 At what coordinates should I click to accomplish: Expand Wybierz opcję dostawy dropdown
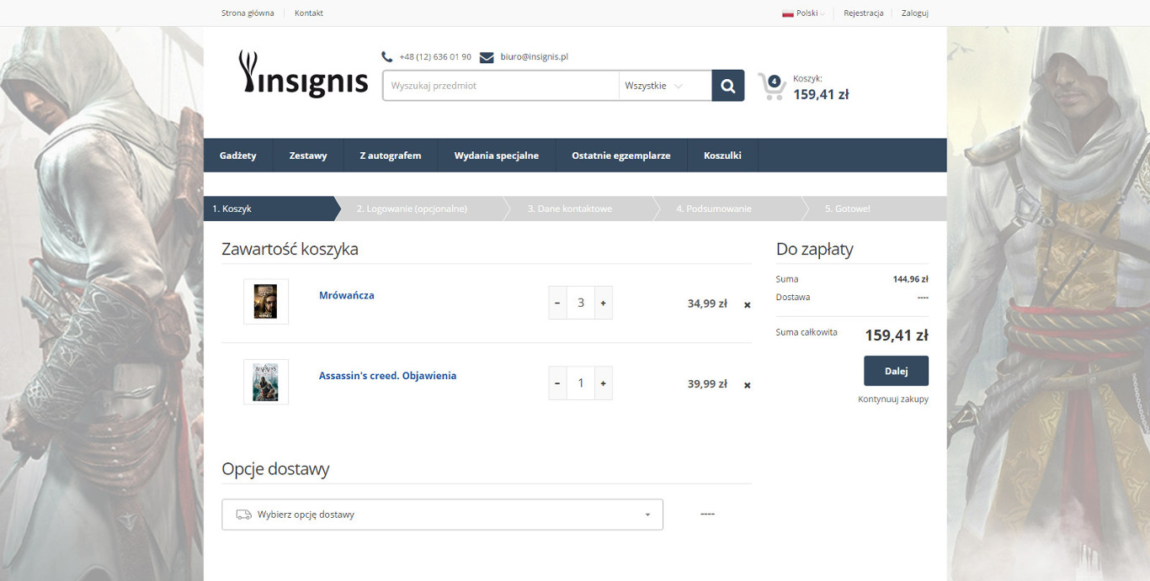click(x=442, y=515)
